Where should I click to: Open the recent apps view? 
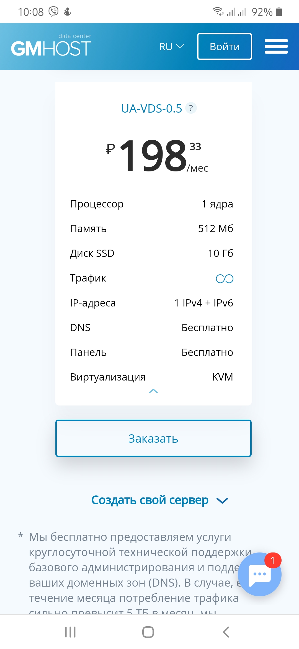point(70,632)
